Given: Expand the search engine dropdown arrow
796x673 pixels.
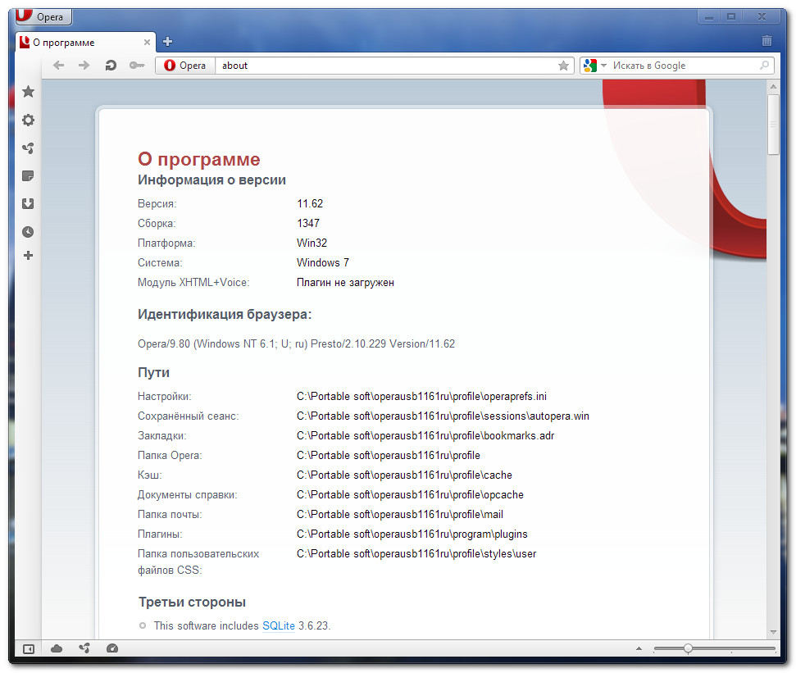Looking at the screenshot, I should tap(603, 66).
